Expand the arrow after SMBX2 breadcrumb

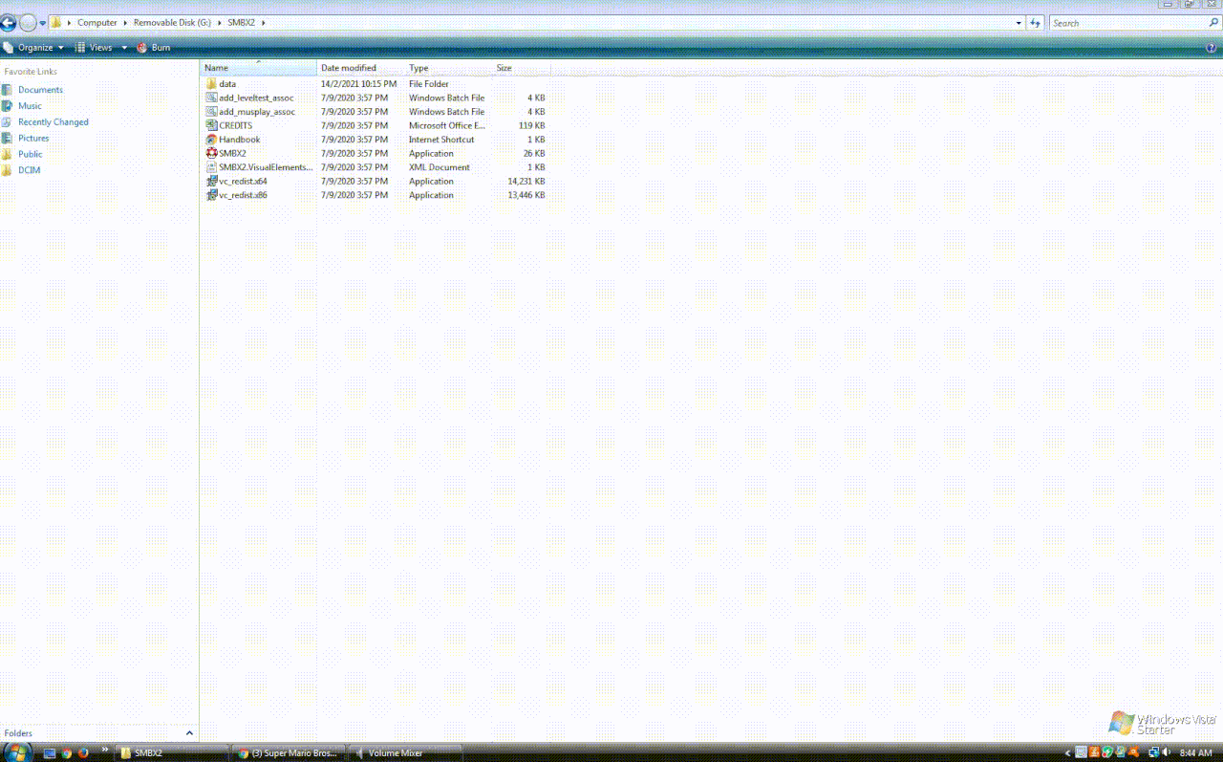263,23
